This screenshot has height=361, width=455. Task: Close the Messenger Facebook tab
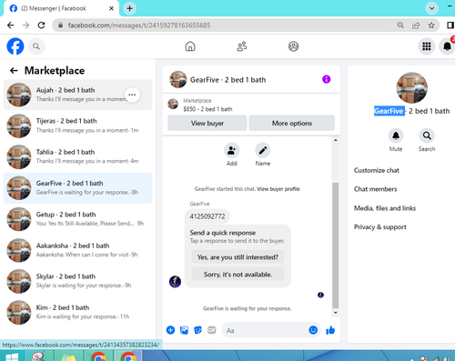[x=111, y=8]
